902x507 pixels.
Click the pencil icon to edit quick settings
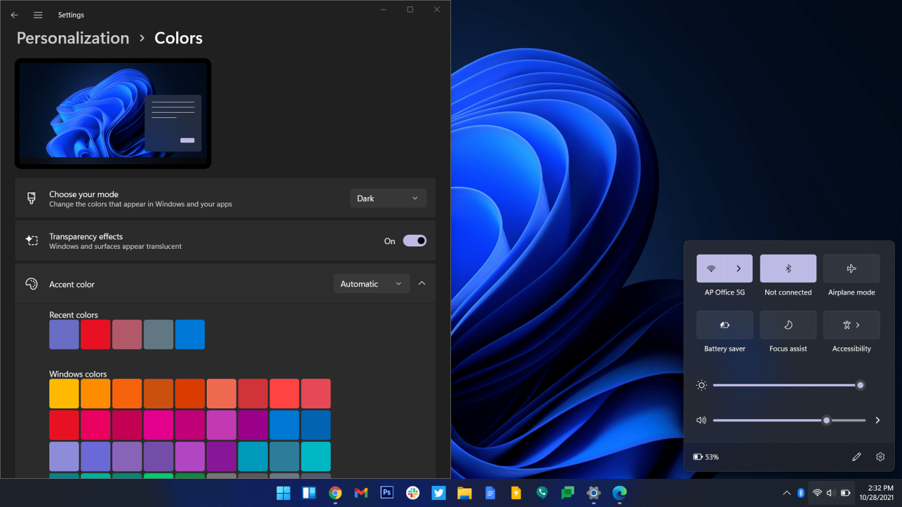point(857,457)
